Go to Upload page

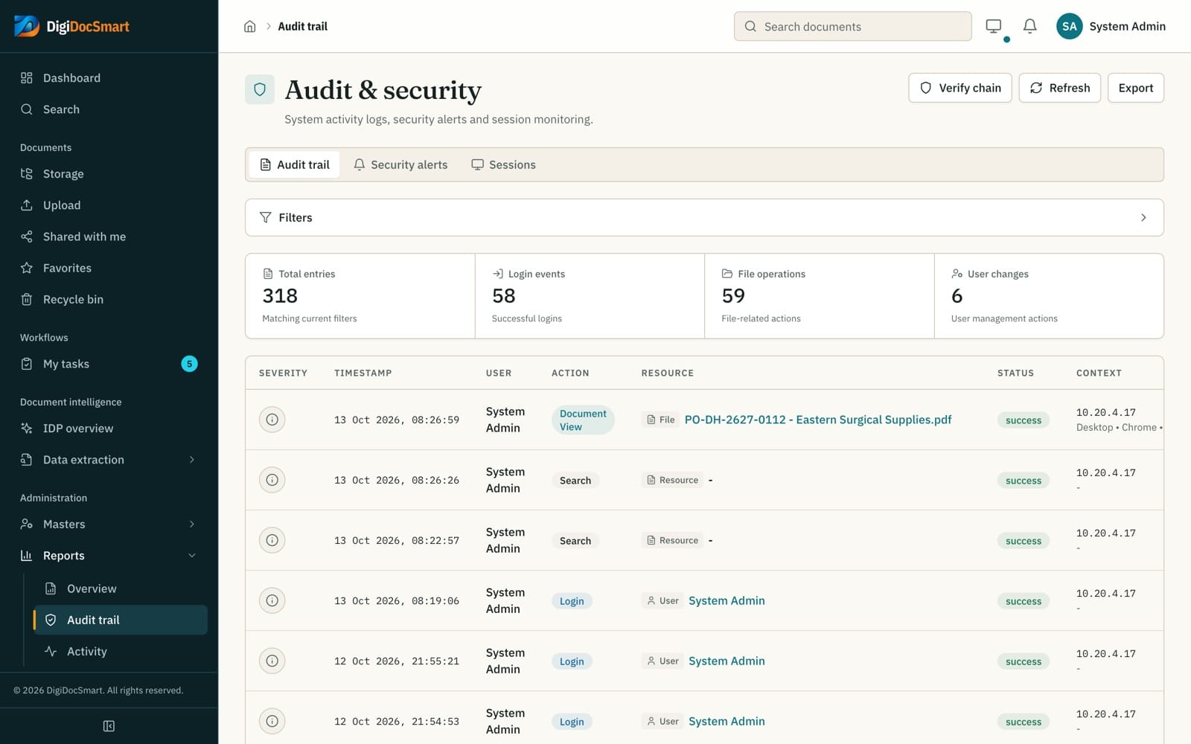pyautogui.click(x=109, y=205)
